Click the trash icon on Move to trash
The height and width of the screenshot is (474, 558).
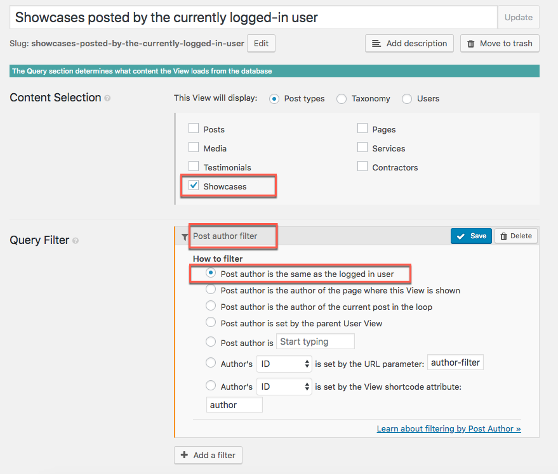(471, 44)
